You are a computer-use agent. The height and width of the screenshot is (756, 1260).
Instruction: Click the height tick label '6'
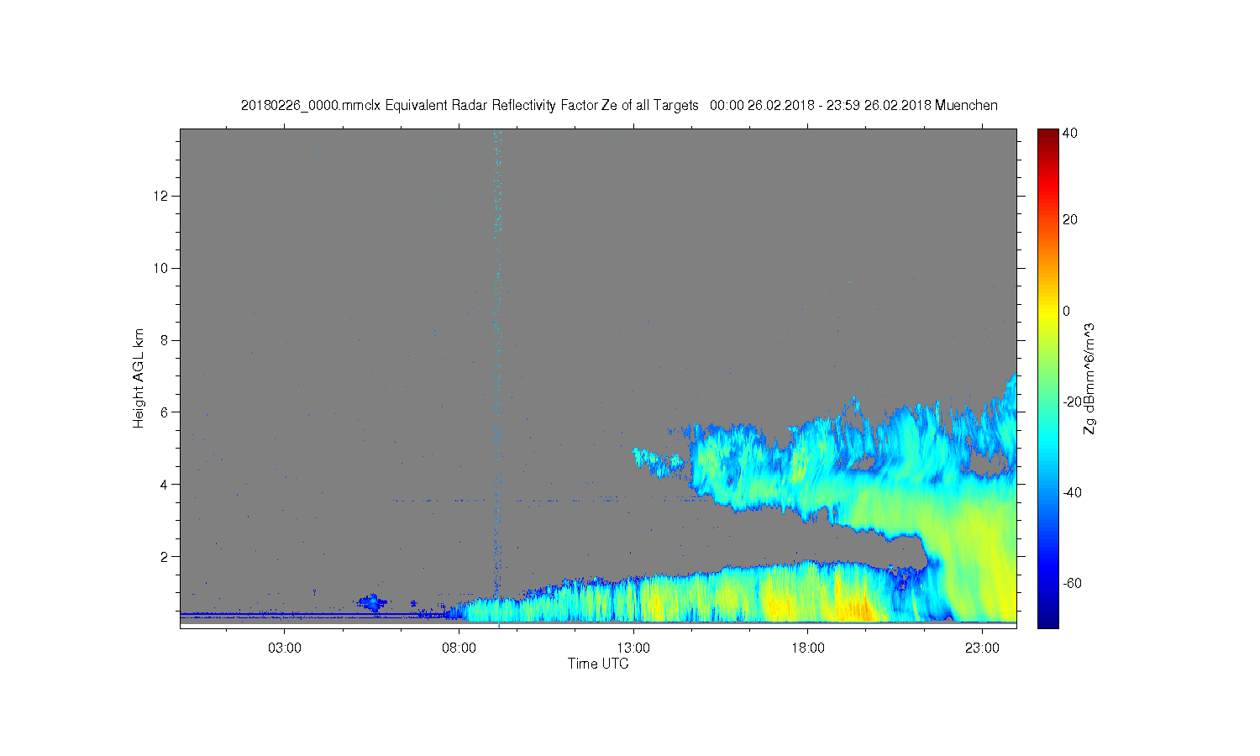165,412
